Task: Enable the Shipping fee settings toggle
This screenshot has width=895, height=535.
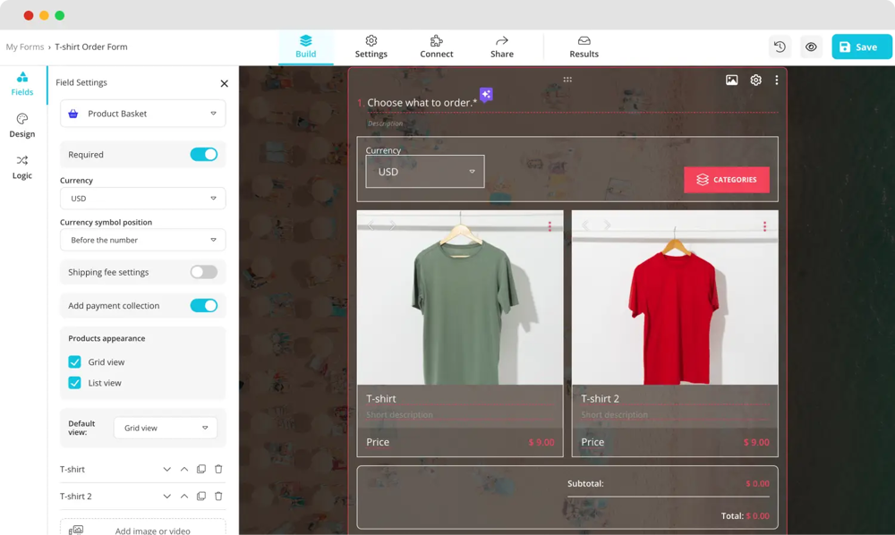Action: tap(203, 272)
